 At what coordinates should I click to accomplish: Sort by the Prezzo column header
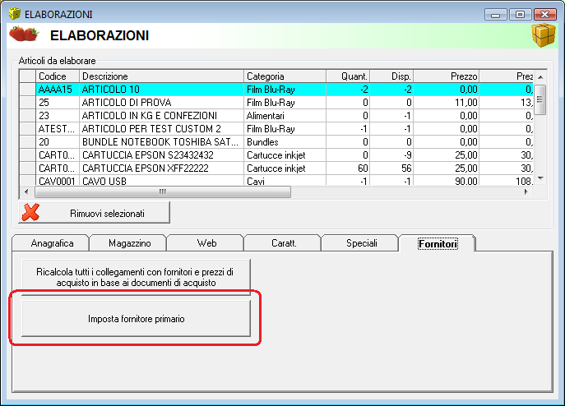point(446,76)
